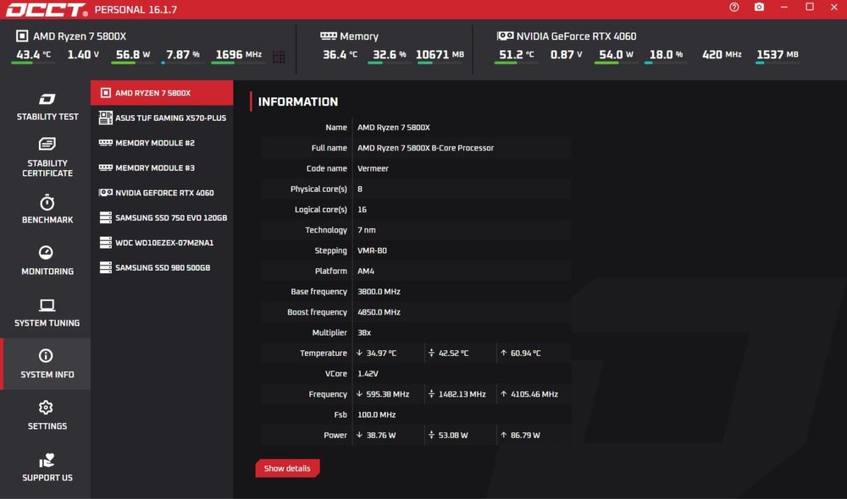Open the Stability Test section
This screenshot has height=499, width=847.
[47, 107]
